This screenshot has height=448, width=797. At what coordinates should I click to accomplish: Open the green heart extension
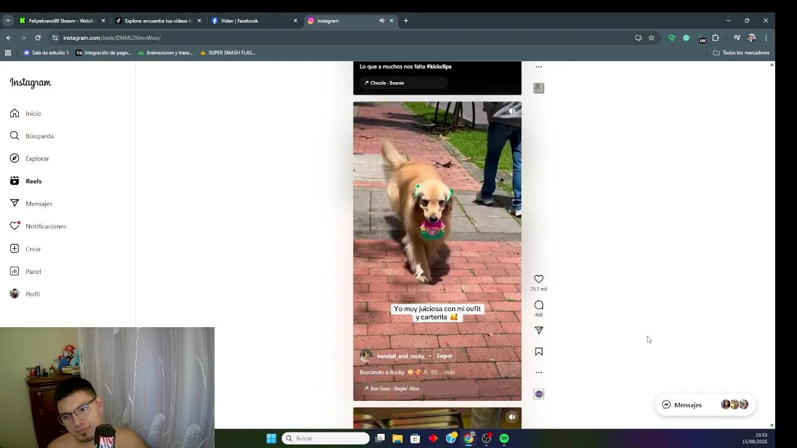[671, 37]
